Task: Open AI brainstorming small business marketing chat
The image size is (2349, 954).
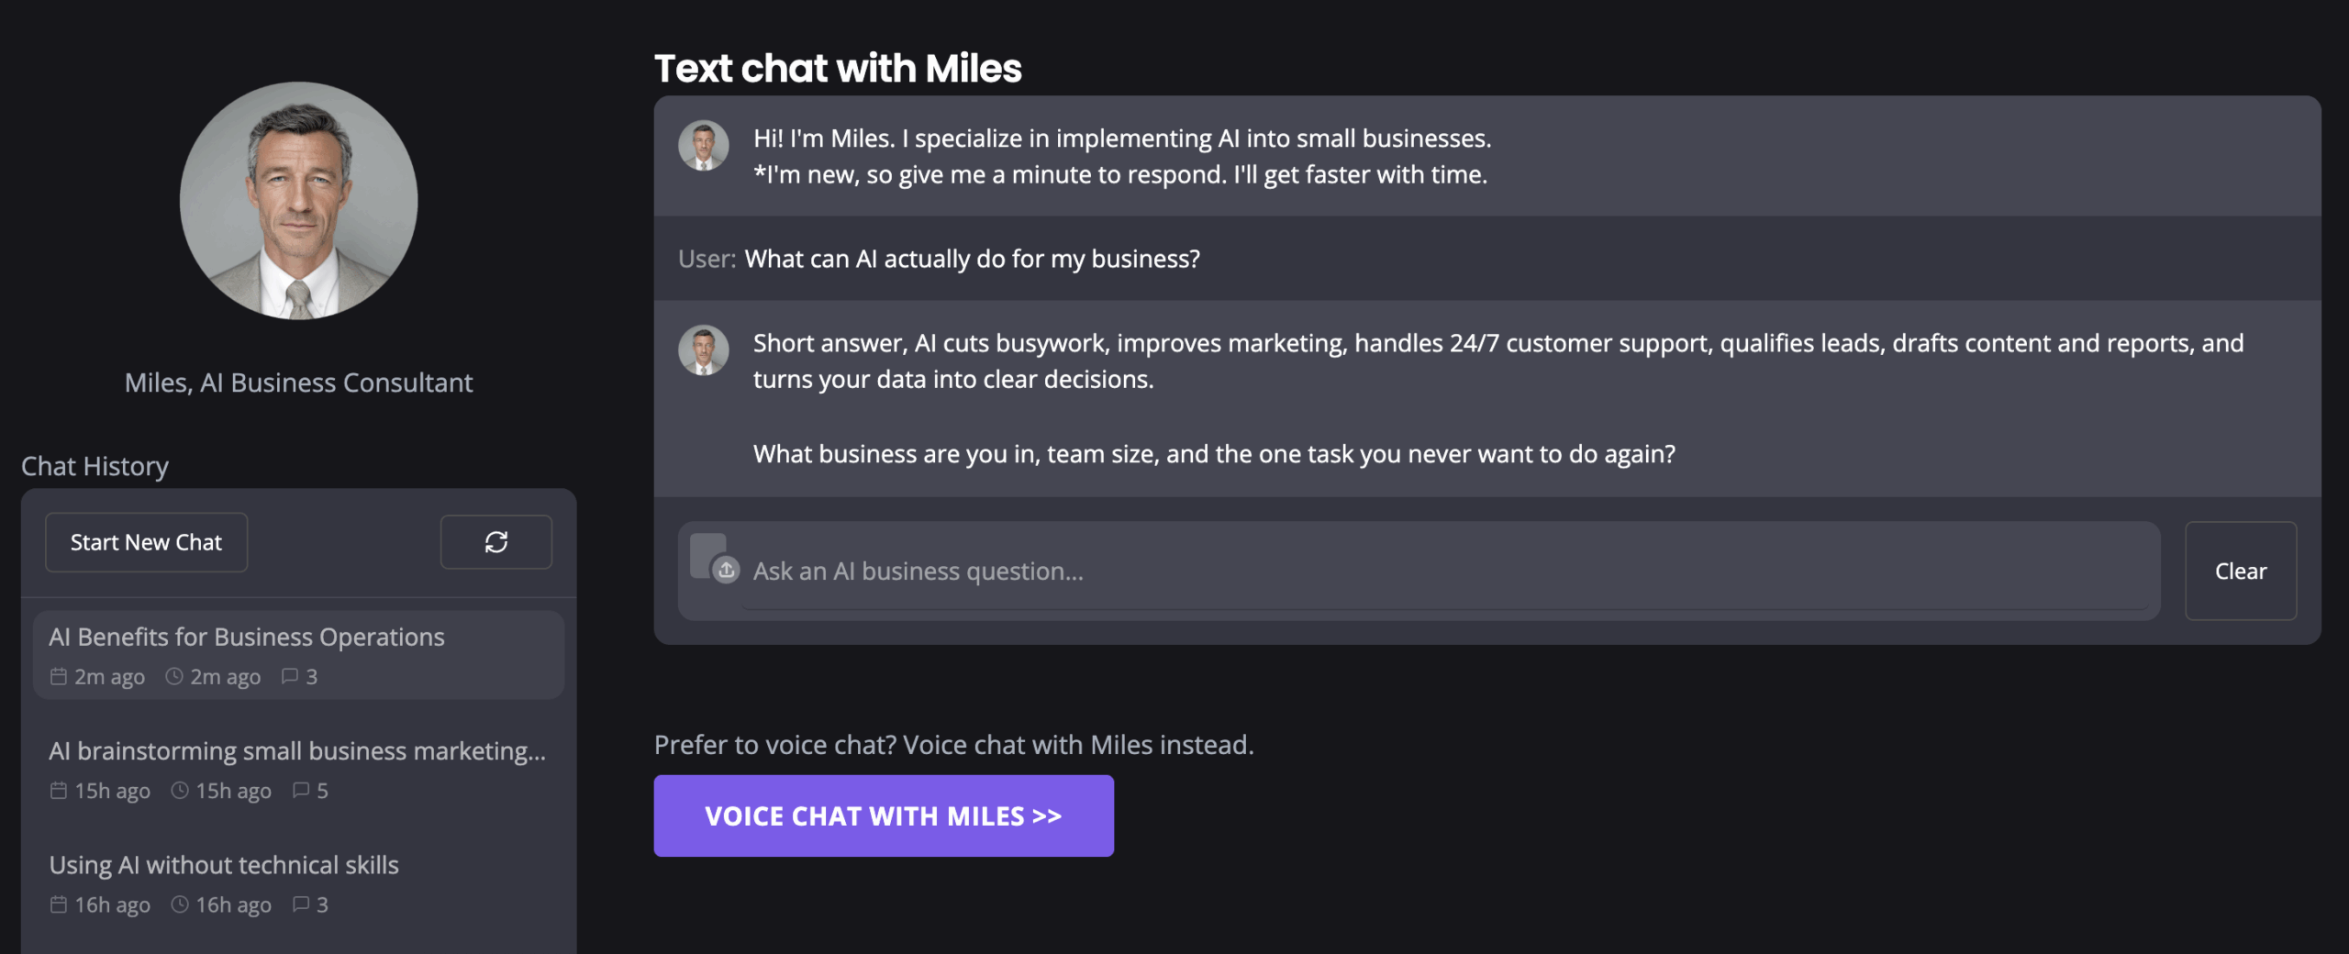Action: click(297, 751)
